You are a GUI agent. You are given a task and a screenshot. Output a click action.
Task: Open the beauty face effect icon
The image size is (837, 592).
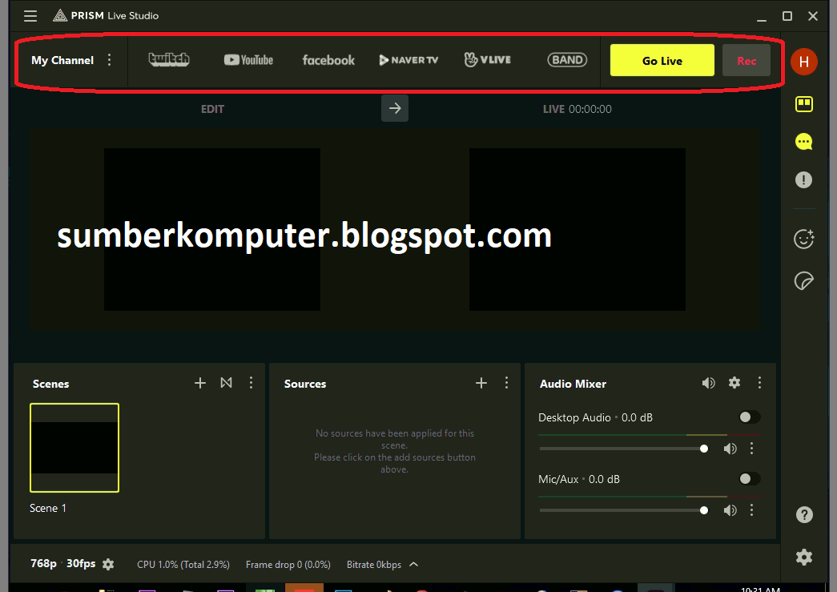pyautogui.click(x=804, y=239)
